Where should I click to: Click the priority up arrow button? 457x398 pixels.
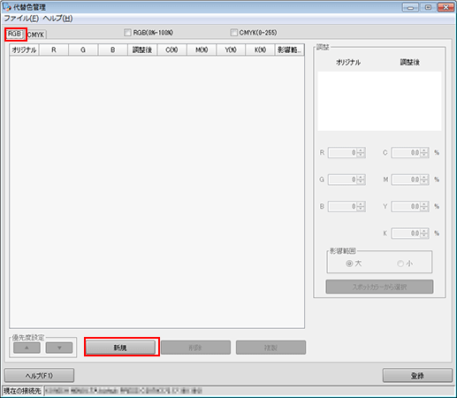point(27,348)
